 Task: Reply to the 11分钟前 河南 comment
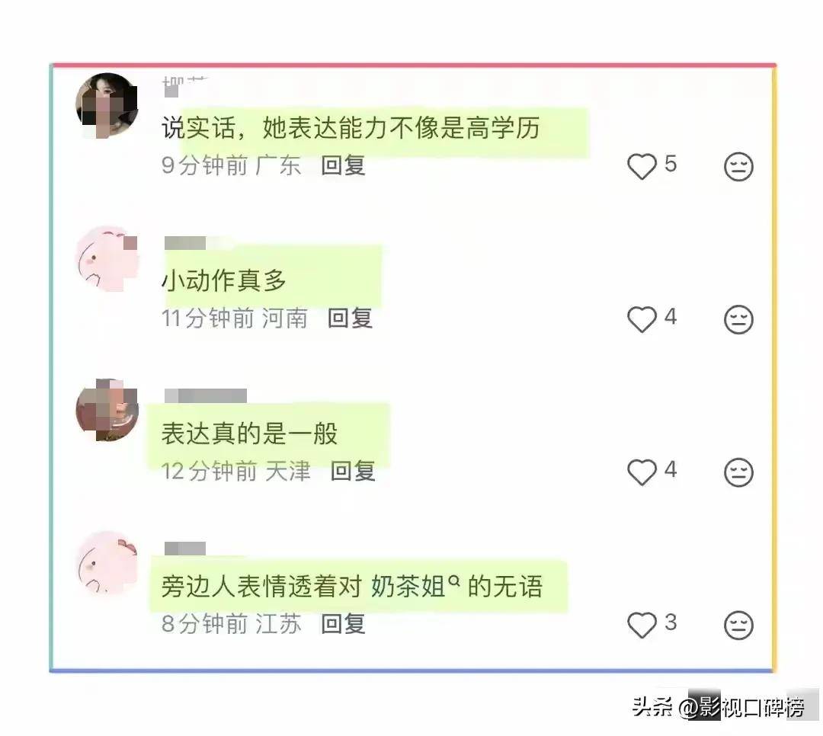tap(350, 318)
